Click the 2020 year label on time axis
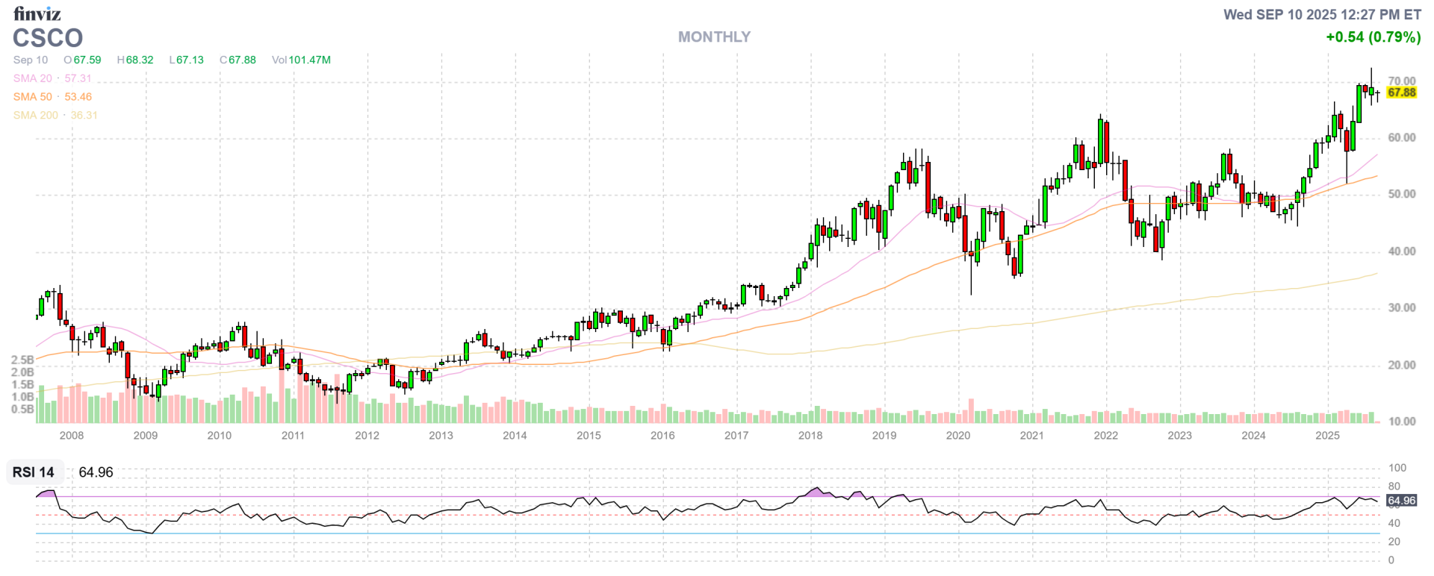The width and height of the screenshot is (1434, 576). [x=957, y=436]
